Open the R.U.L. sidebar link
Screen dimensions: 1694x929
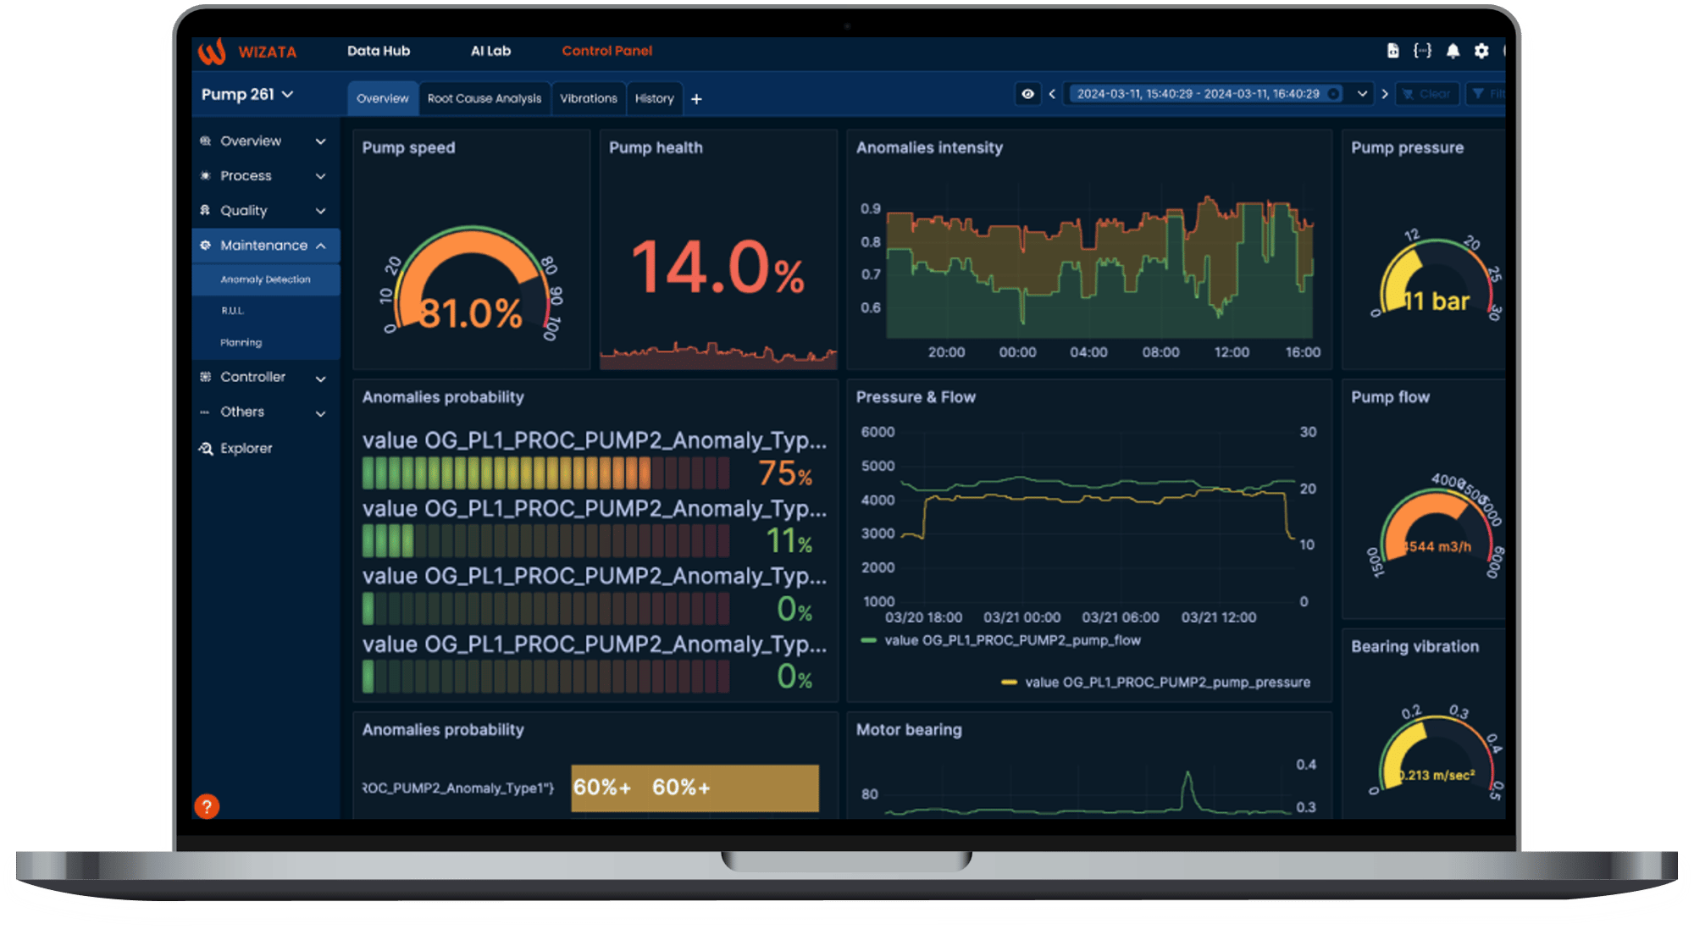232,311
